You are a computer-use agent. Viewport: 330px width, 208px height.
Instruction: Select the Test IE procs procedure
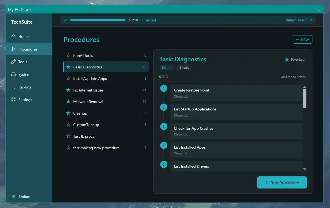(106, 136)
